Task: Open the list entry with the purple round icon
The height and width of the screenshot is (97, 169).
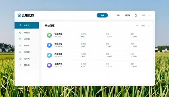Action: pos(97,65)
